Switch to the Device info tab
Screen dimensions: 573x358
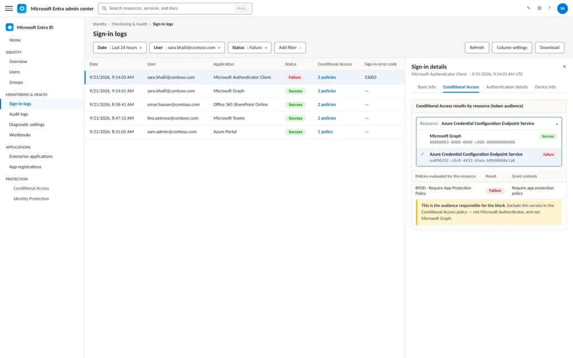[x=545, y=87]
